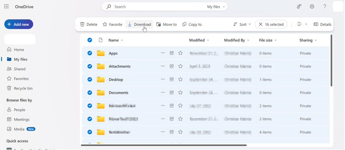Open the Sharing column dropdown

coord(308,40)
